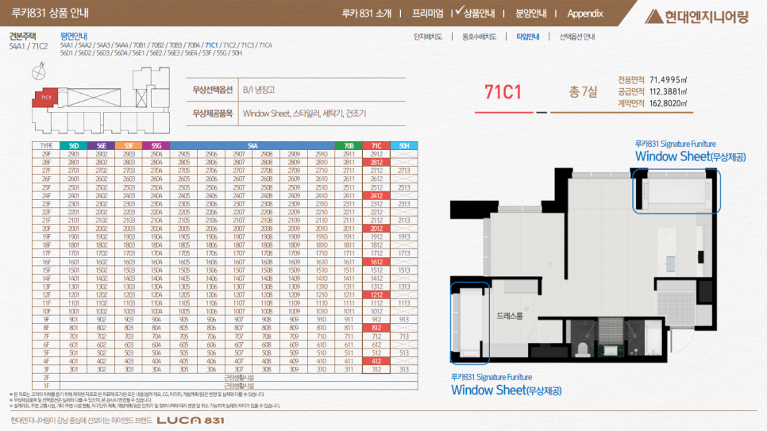Select highlighted unit 1612 in table
Screen dimensions: 767x431
pyautogui.click(x=376, y=262)
